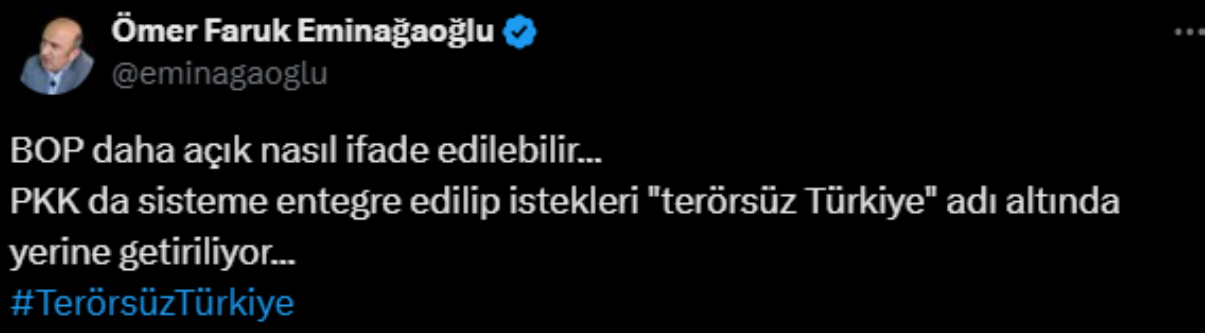Viewport: 1205px width, 333px height.
Task: Click the quoted phrase "terörsüz Türkiye"
Action: pyautogui.click(x=793, y=201)
